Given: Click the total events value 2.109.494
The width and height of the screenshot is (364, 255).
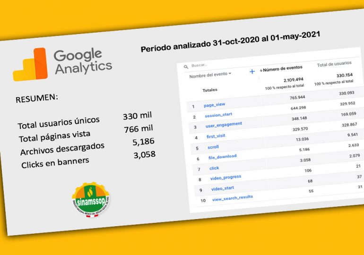Looking at the screenshot, I should [294, 80].
